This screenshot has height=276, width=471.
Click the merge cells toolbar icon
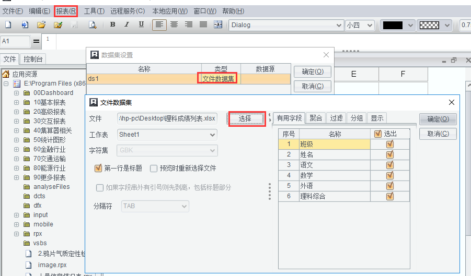pos(218,25)
